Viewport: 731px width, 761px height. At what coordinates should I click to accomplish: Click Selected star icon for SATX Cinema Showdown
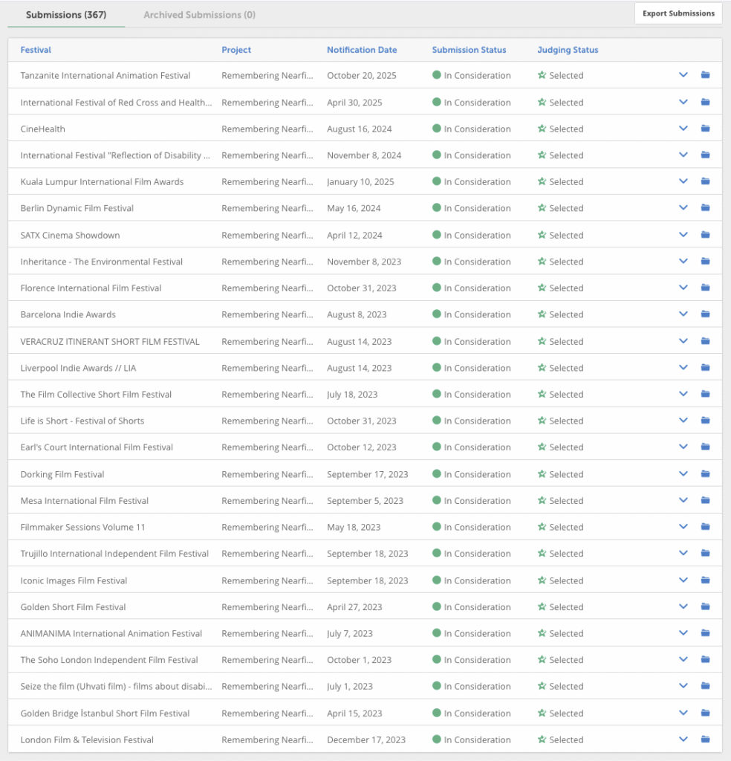542,235
